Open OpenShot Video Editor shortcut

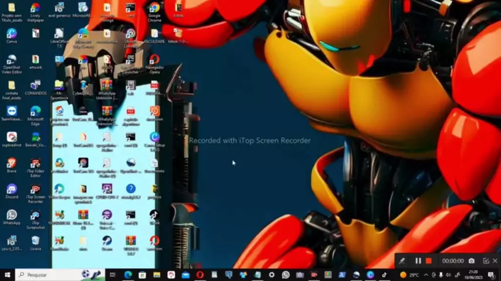(x=12, y=64)
